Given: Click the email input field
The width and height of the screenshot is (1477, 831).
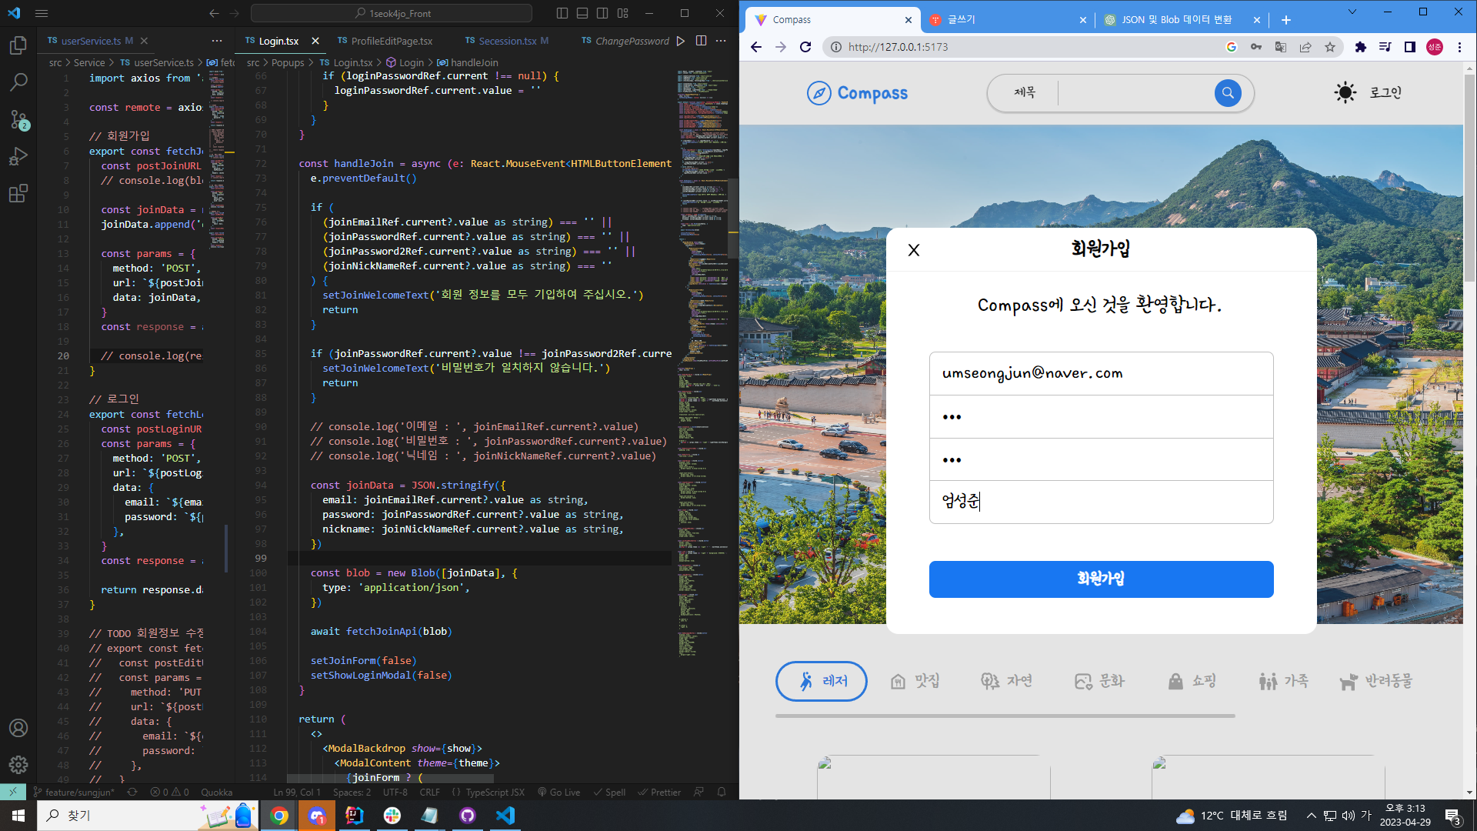Looking at the screenshot, I should (x=1101, y=374).
